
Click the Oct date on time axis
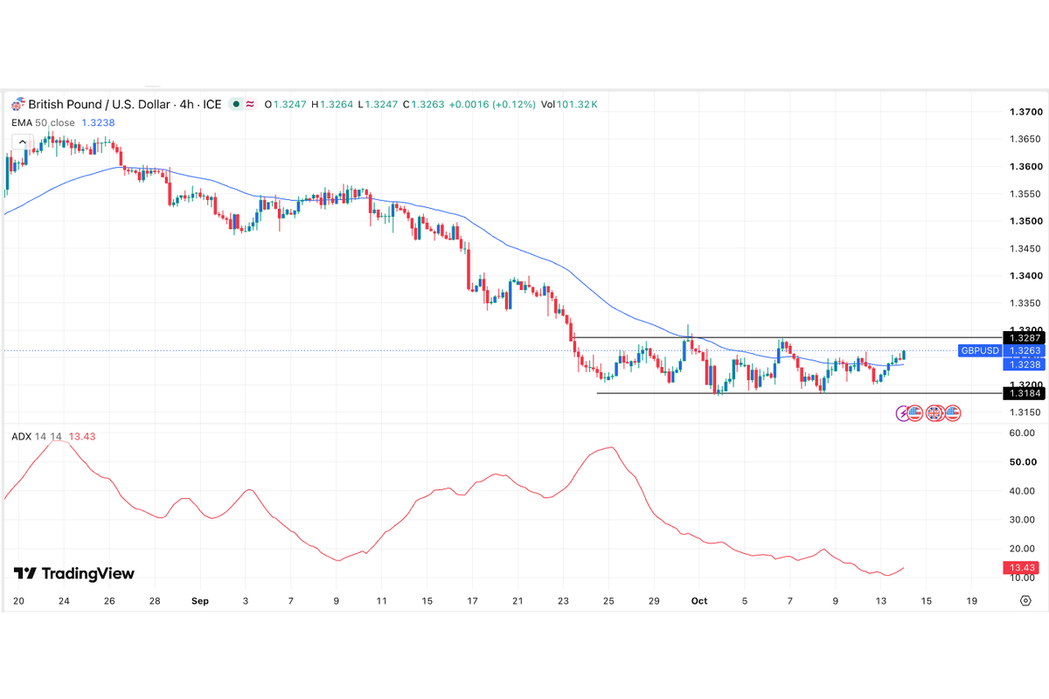coord(698,601)
